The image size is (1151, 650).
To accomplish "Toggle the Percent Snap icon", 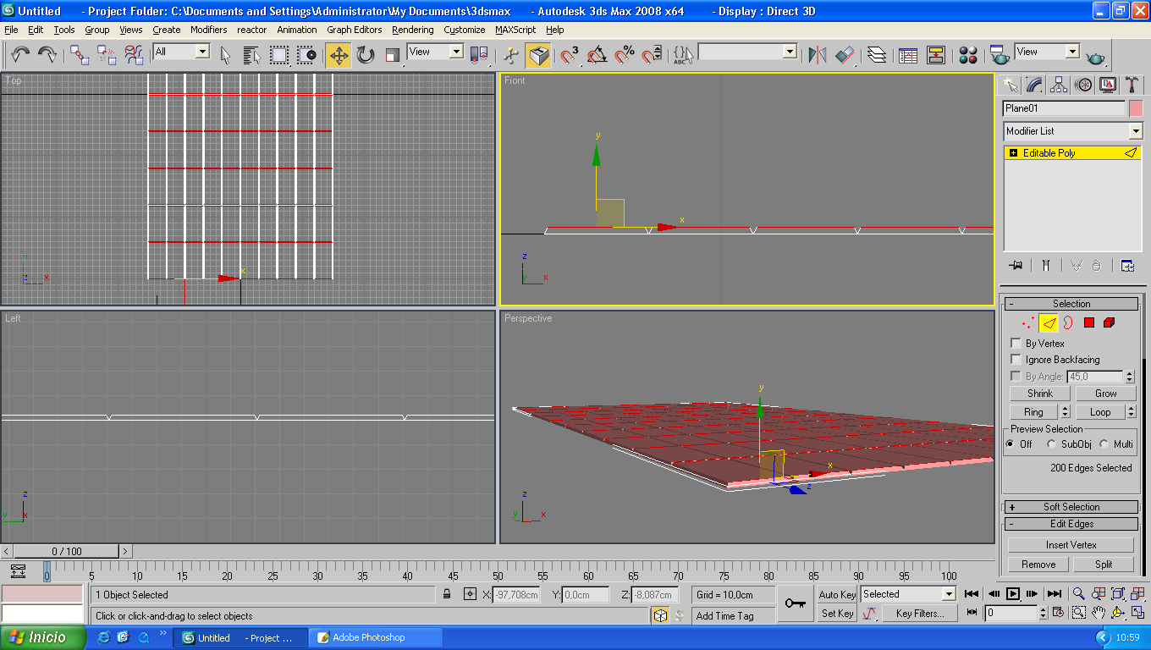I will [625, 55].
